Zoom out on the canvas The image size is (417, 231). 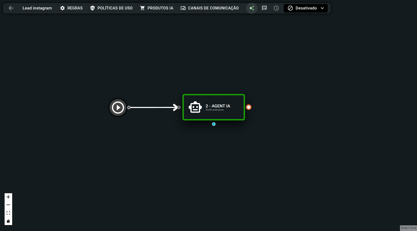click(8, 205)
